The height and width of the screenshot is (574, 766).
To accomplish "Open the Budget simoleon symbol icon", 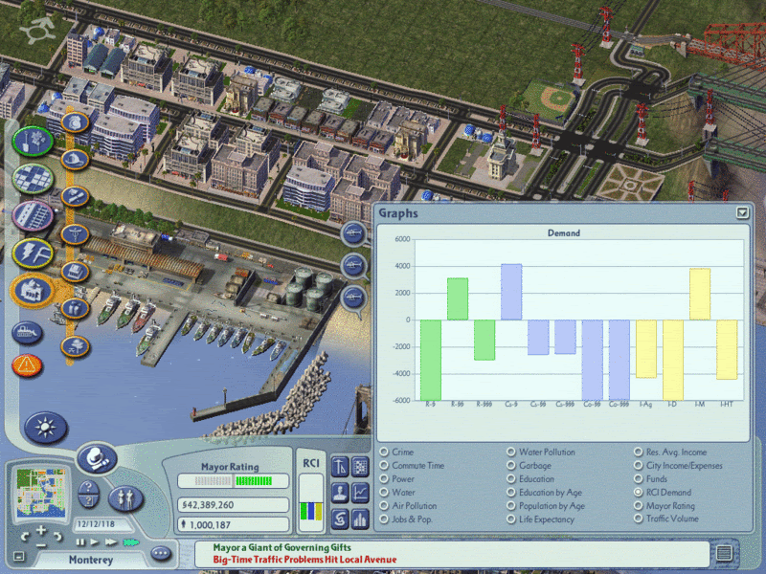I will [340, 519].
